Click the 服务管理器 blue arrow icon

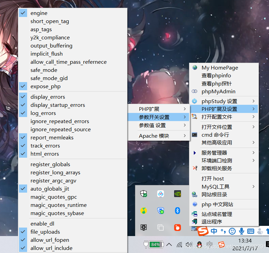194,153
